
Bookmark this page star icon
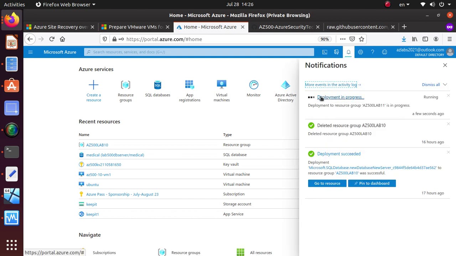click(362, 39)
